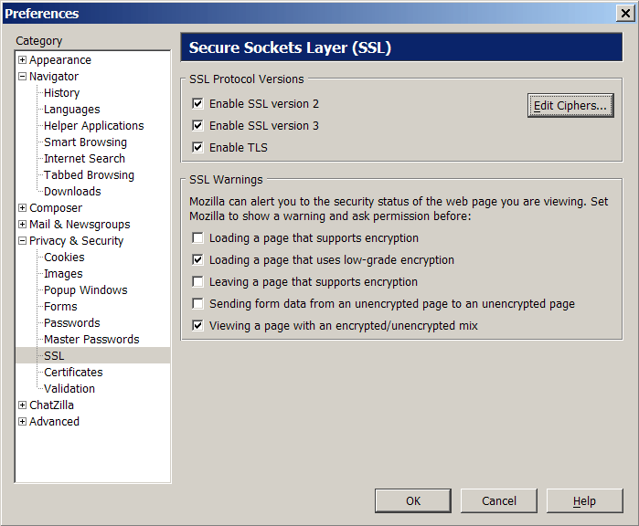Select Tabbed Browsing under Navigator

tap(89, 175)
